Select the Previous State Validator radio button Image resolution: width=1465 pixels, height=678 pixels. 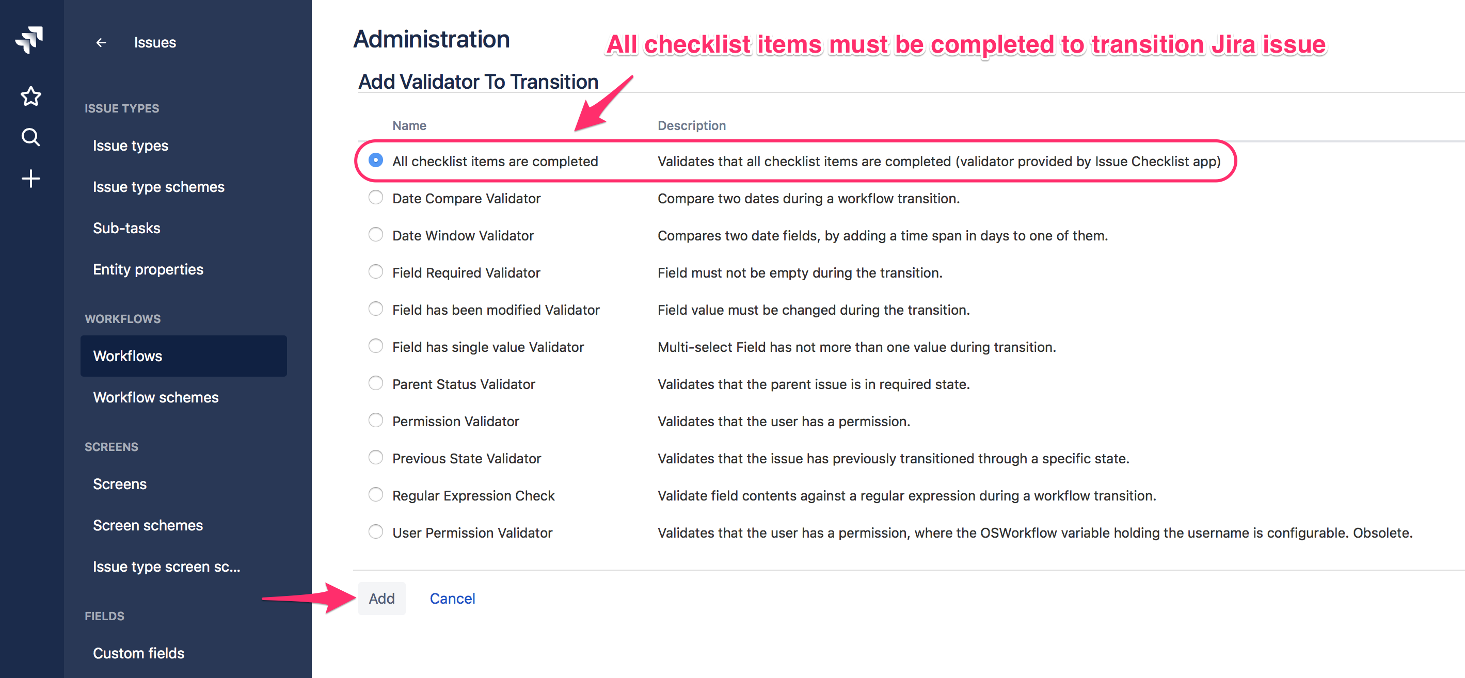coord(375,457)
